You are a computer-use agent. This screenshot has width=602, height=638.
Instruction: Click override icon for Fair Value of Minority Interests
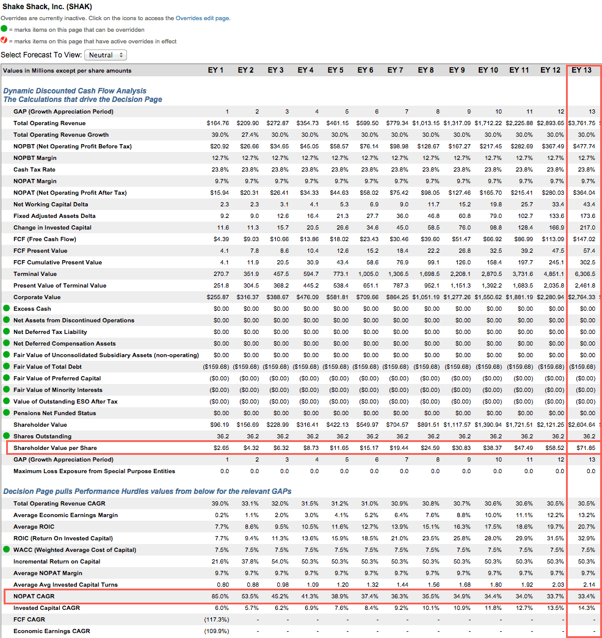pyautogui.click(x=7, y=390)
